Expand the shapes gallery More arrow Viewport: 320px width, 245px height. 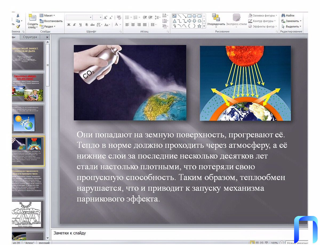click(204, 26)
